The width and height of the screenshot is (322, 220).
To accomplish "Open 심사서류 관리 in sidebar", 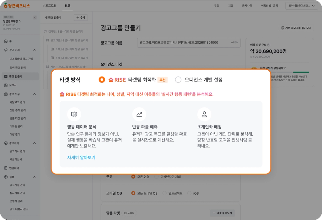I will [17, 193].
